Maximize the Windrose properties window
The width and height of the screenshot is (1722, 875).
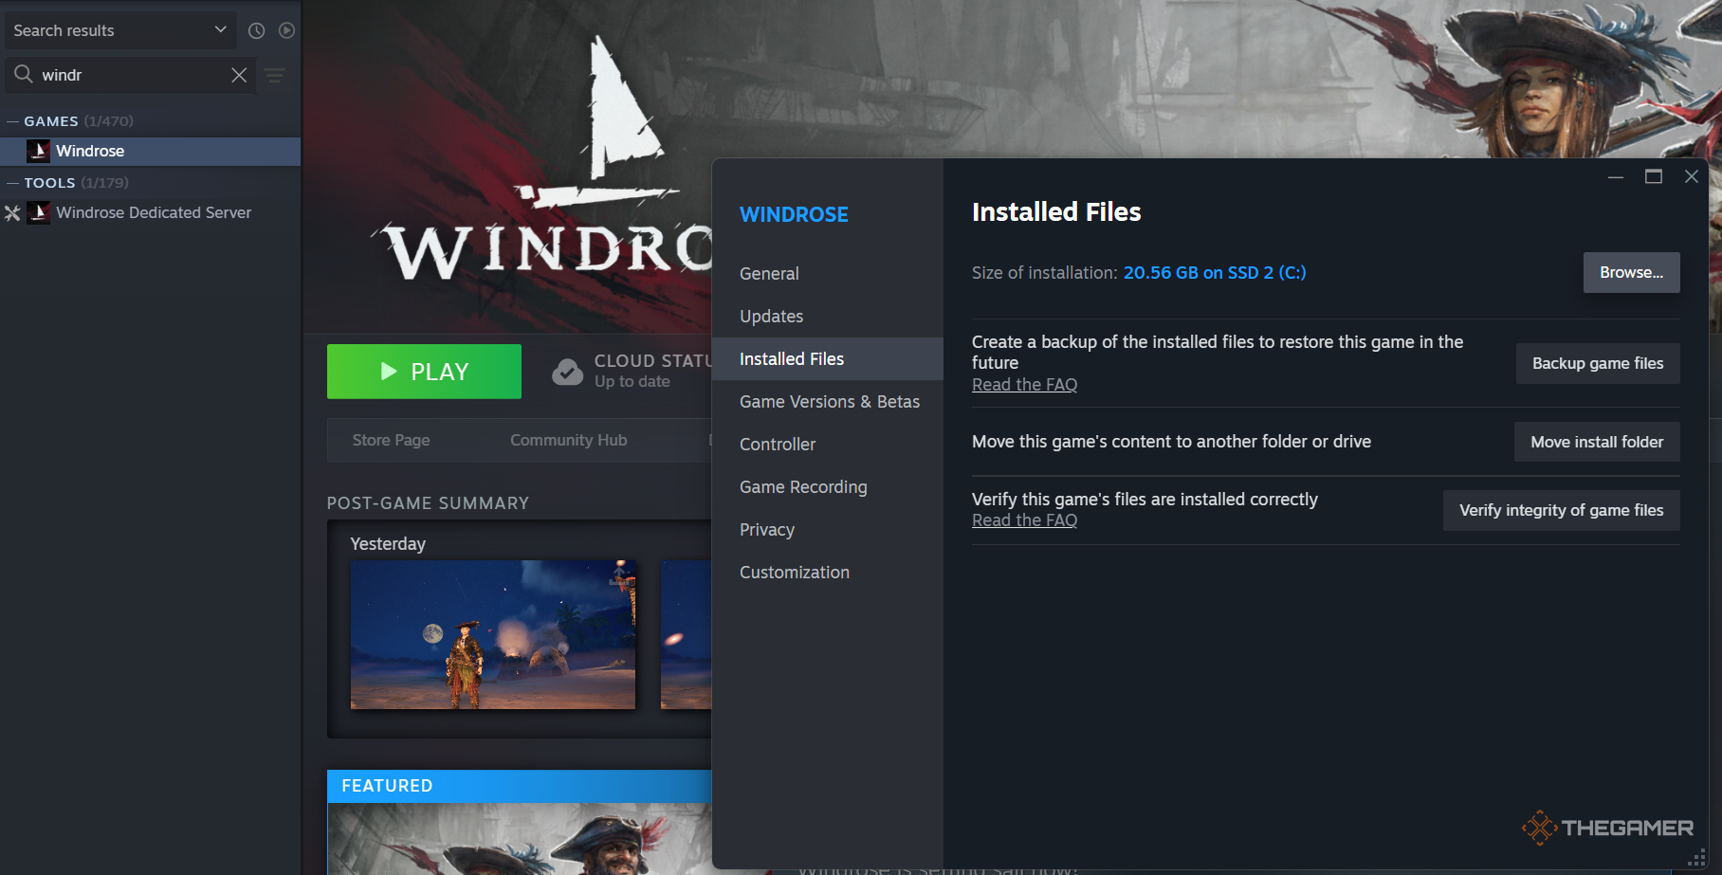[1654, 176]
